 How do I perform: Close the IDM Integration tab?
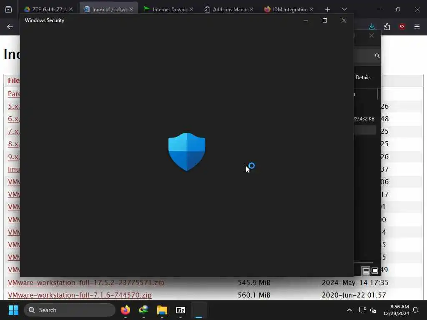tap(311, 9)
